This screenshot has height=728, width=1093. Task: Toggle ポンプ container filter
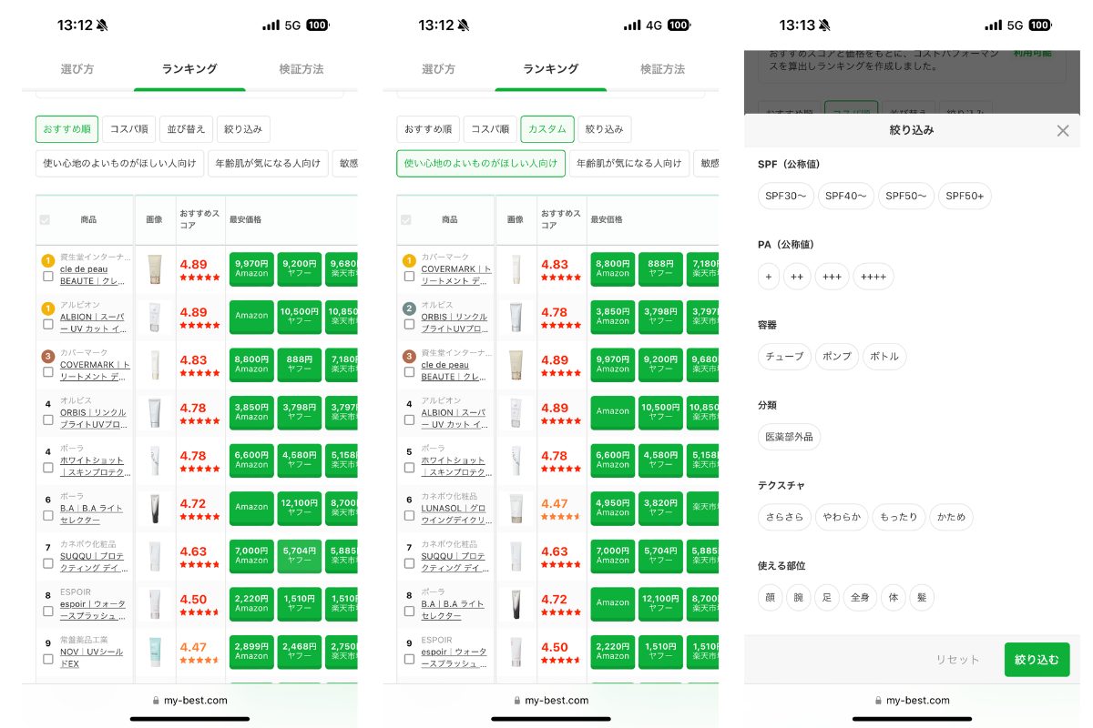click(x=837, y=357)
